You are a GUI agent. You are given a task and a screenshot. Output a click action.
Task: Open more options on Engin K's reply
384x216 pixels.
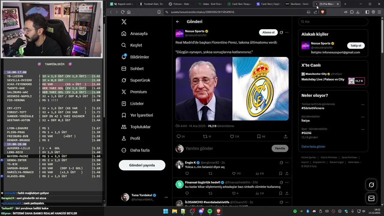[x=287, y=163]
